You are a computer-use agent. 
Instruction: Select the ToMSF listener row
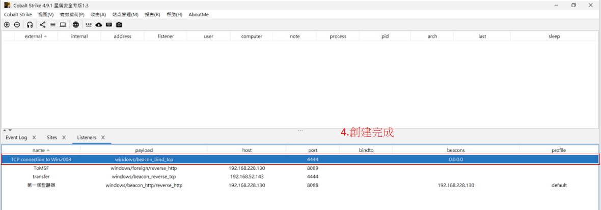pos(300,168)
